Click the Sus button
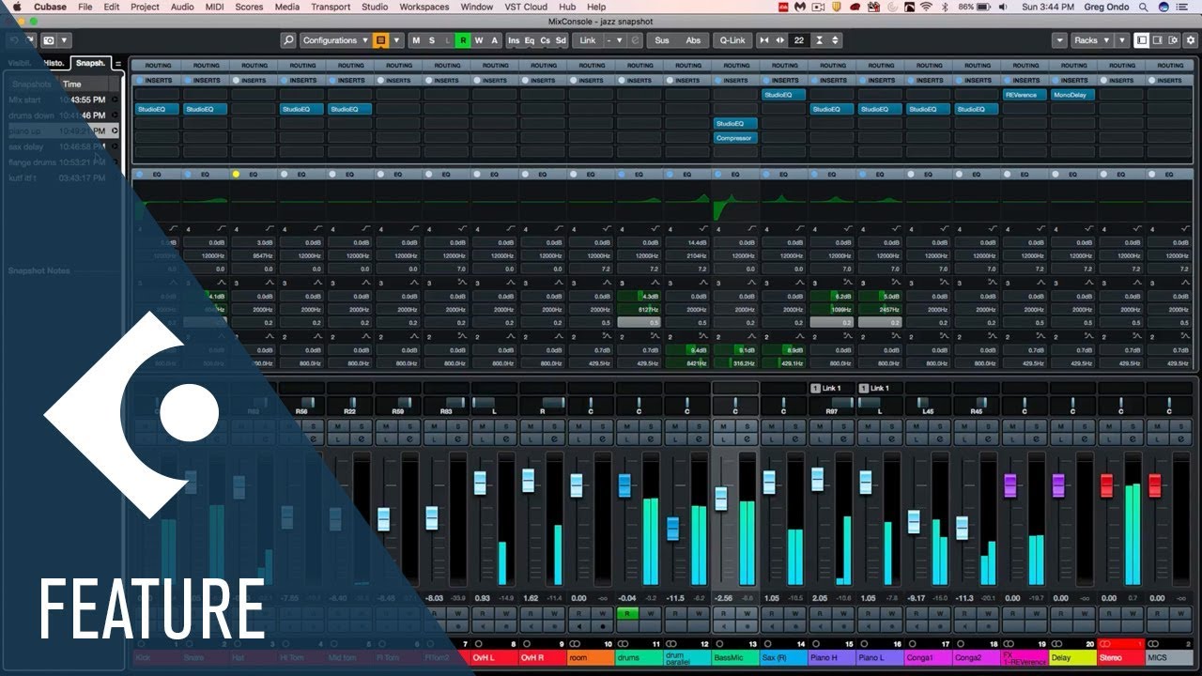This screenshot has width=1202, height=676. [x=662, y=40]
